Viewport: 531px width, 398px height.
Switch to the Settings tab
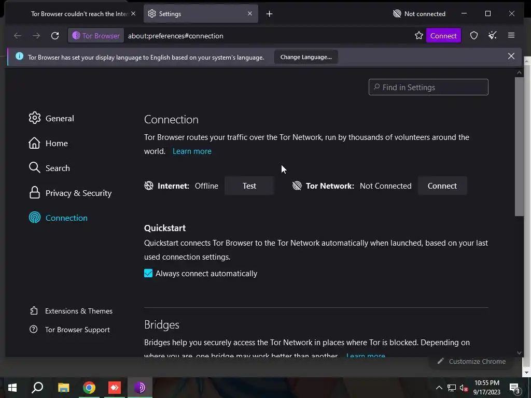point(201,14)
